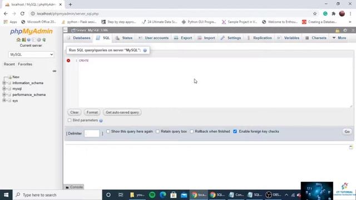
Task: Open Chrome three-dot menu
Action: click(350, 13)
